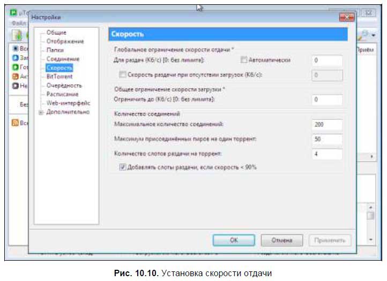Click the add torrent toolbar icon
This screenshot has width=387, height=281.
pos(17,35)
